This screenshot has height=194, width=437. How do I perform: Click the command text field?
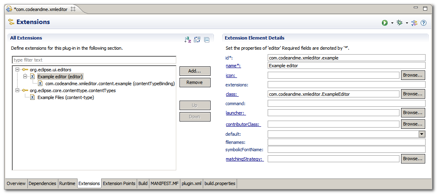click(346, 103)
